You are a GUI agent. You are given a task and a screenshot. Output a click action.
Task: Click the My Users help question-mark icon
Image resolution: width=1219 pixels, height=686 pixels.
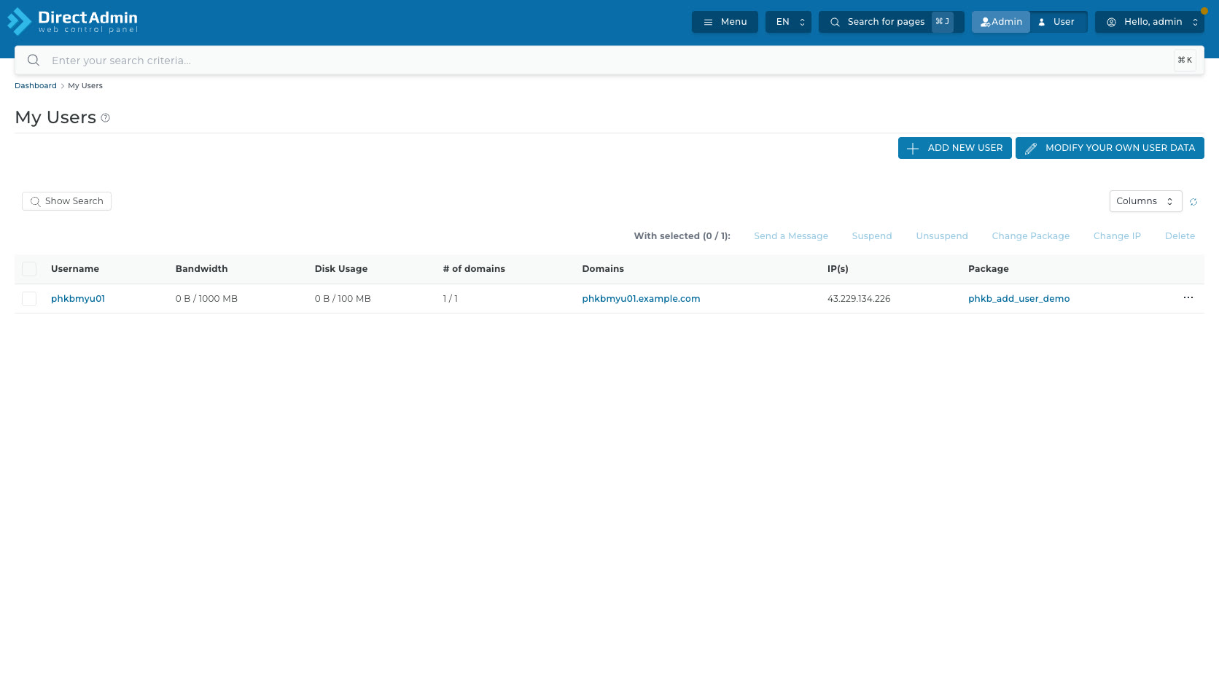pyautogui.click(x=105, y=118)
